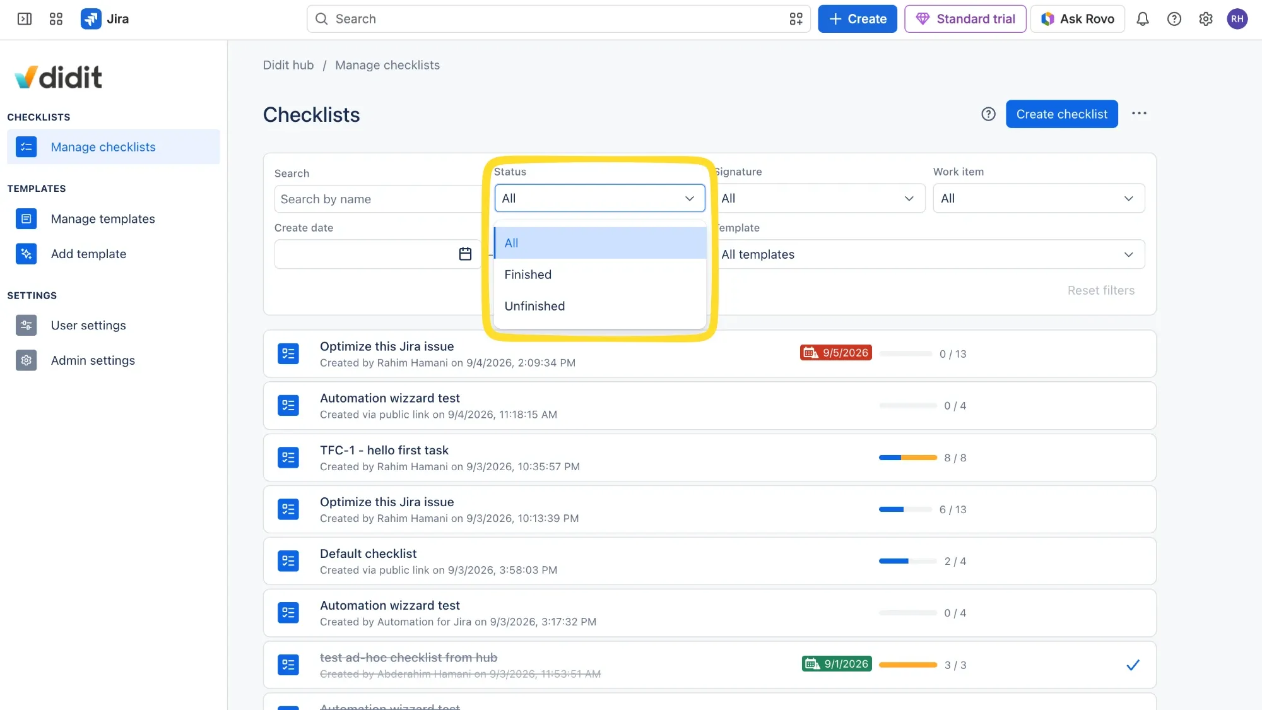Viewport: 1262px width, 710px height.
Task: Click the blue Create button
Action: pyautogui.click(x=857, y=19)
